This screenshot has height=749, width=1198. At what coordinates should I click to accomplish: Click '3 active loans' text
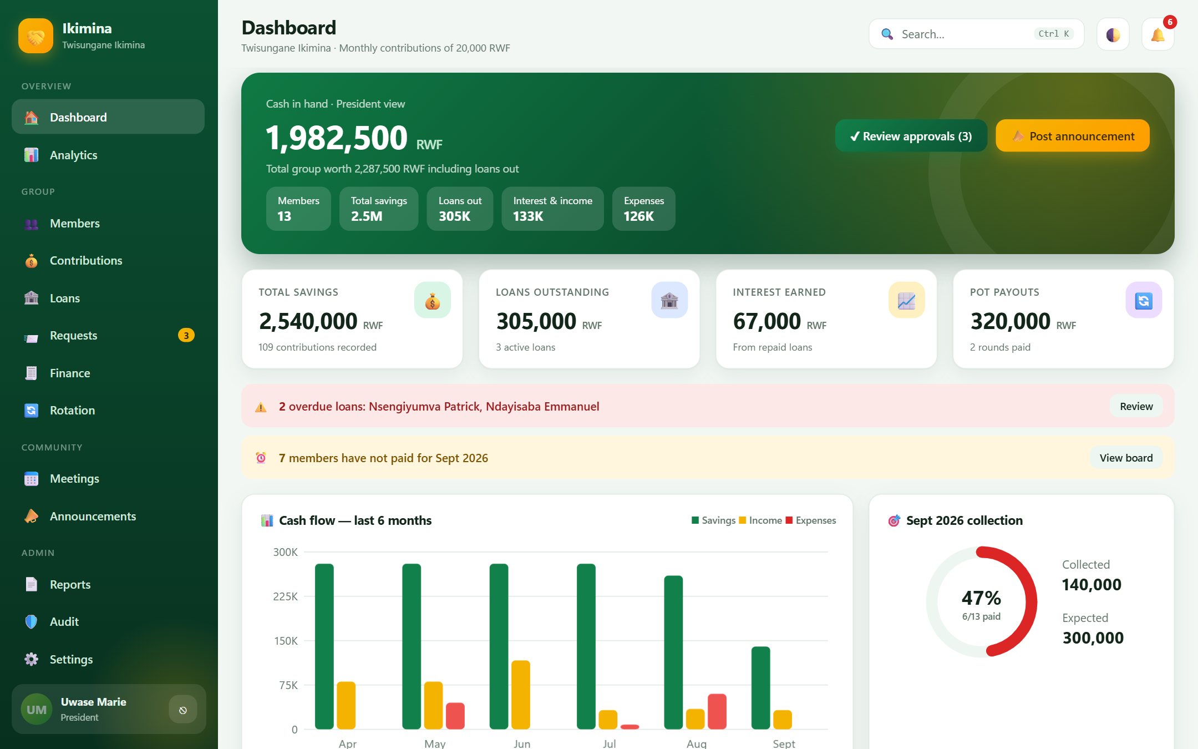(x=525, y=347)
